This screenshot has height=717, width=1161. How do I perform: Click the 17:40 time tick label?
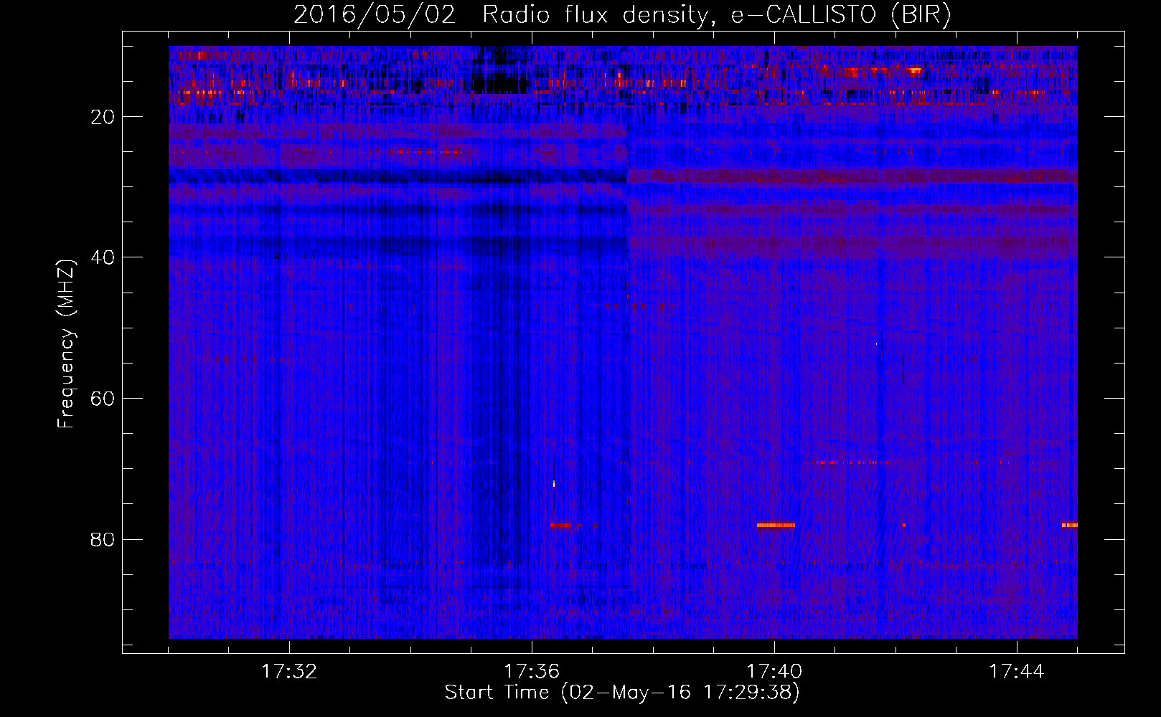point(774,672)
